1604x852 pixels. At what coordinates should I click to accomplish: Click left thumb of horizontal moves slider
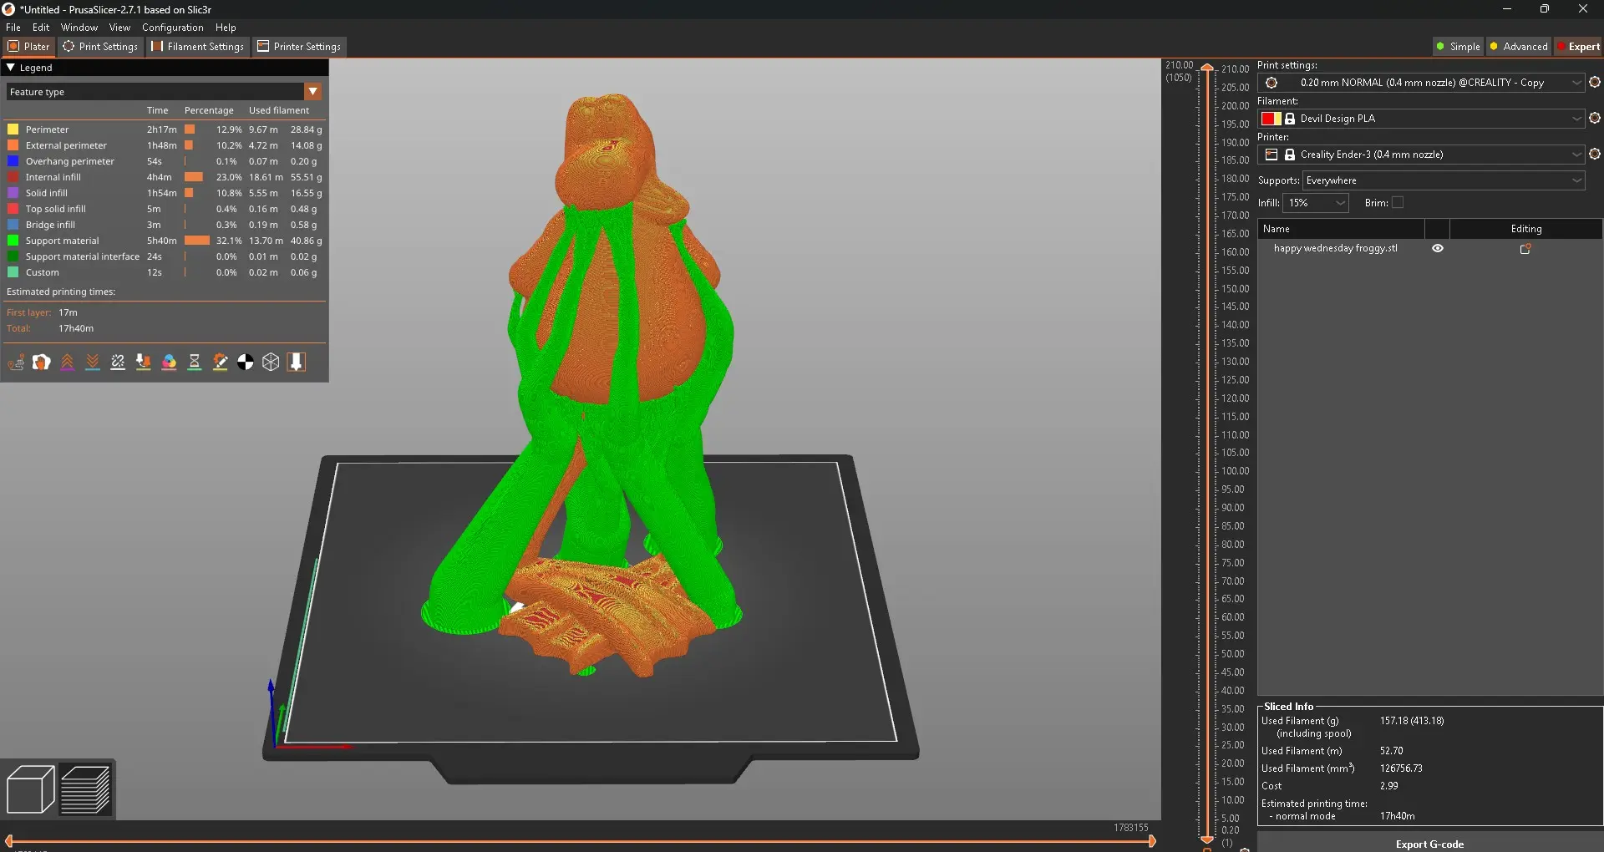click(8, 842)
